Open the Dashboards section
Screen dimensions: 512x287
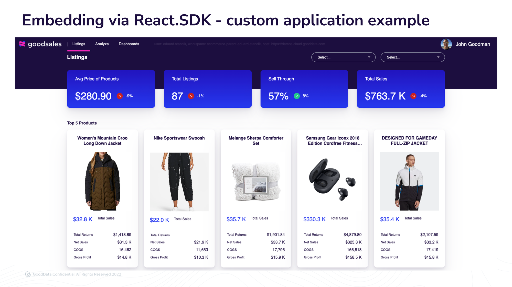point(129,44)
